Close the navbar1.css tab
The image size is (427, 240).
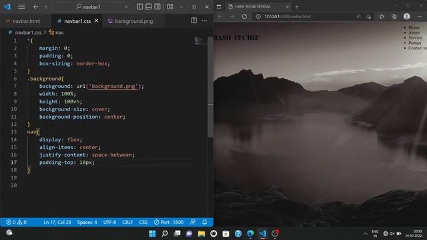[96, 21]
